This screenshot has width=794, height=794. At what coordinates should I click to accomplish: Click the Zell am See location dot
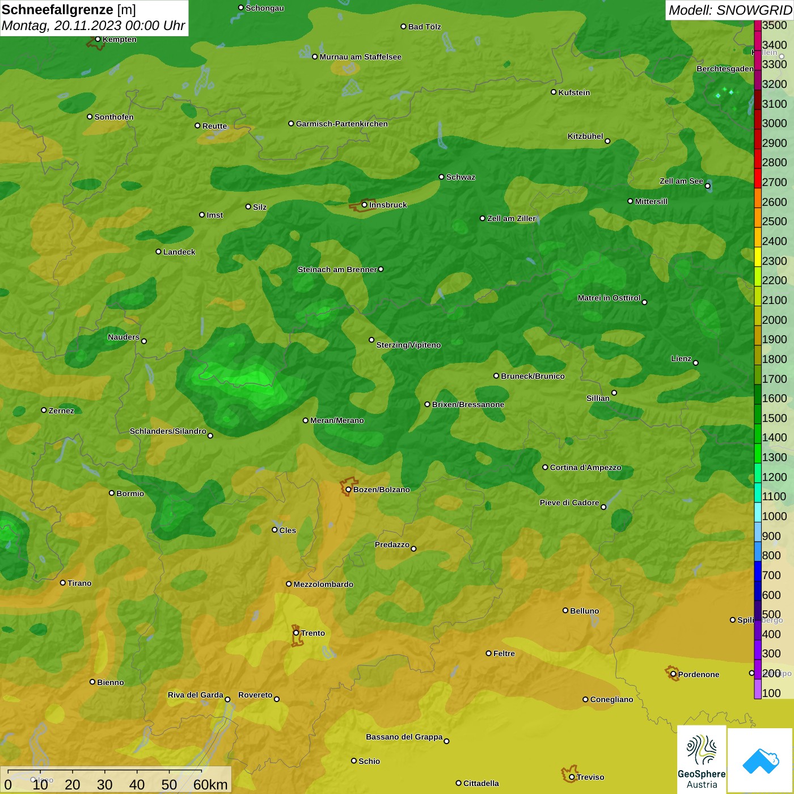click(707, 186)
